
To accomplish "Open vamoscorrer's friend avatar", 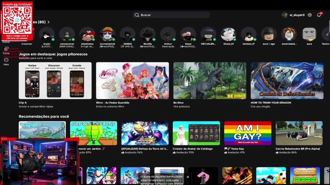I will (67, 34).
